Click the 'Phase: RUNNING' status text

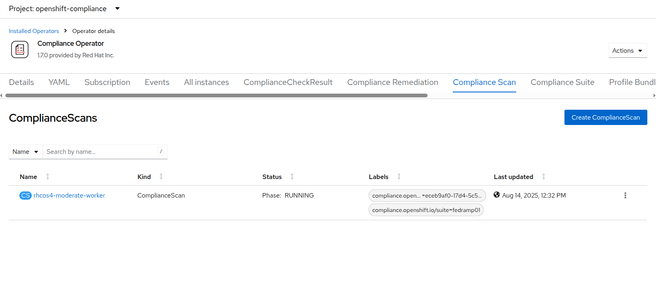288,196
